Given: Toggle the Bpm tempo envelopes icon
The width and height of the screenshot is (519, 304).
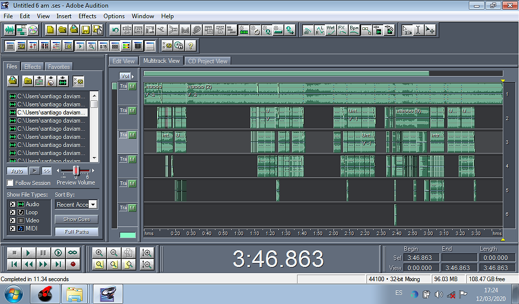Looking at the screenshot, I should pyautogui.click(x=354, y=30).
